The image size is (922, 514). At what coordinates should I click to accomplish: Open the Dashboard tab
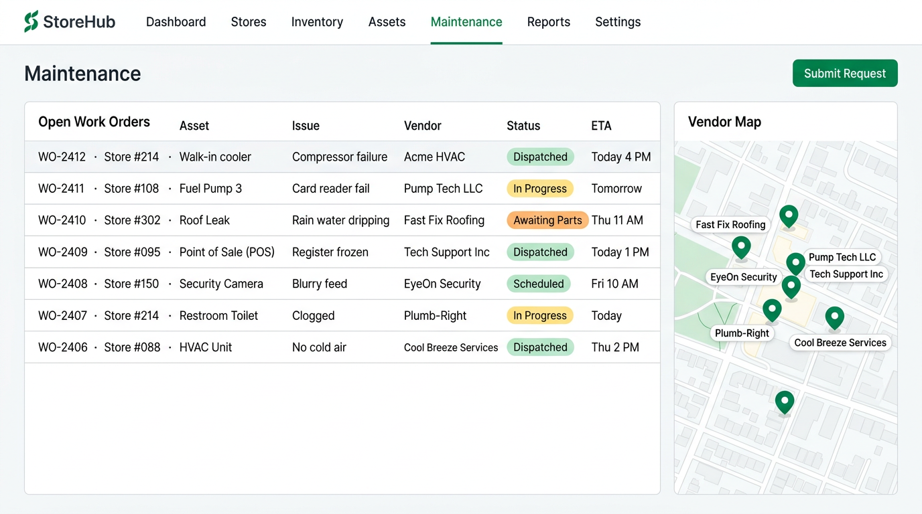tap(176, 22)
